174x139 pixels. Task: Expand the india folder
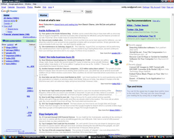[x=2, y=58]
